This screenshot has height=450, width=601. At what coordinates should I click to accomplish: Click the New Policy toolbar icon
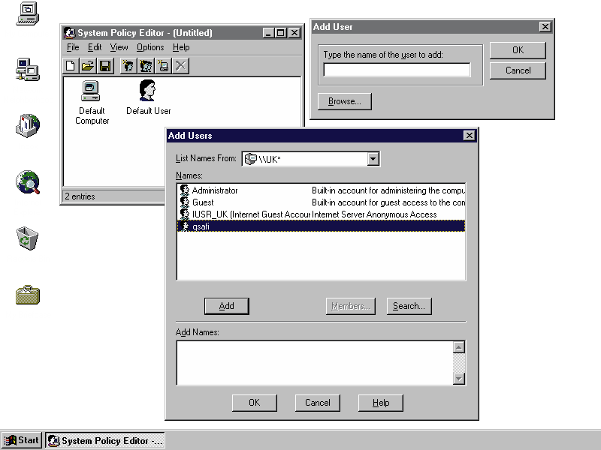point(71,66)
